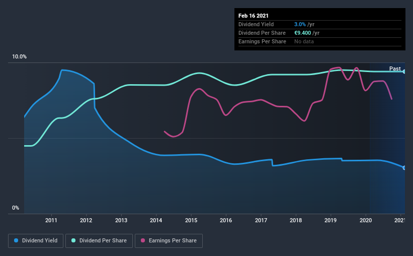Click the 2012 x-axis label

(86, 220)
